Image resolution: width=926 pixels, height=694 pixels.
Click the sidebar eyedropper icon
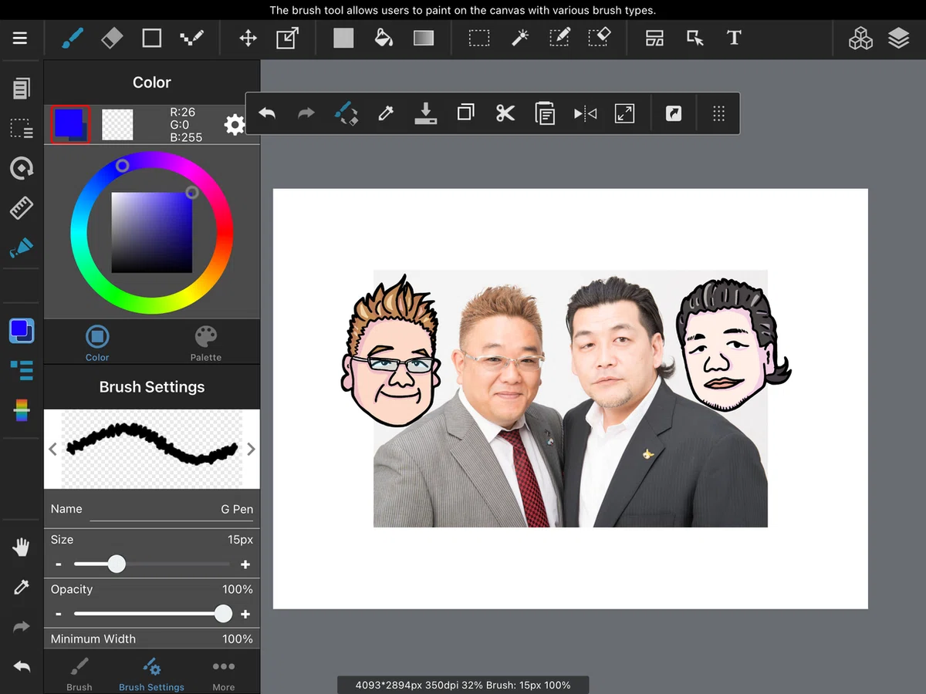pyautogui.click(x=22, y=588)
